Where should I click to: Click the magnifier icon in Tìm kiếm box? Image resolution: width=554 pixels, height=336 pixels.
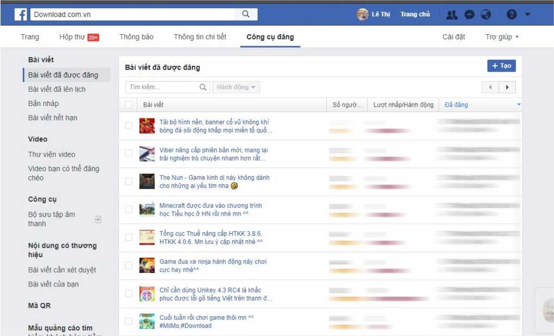[203, 86]
